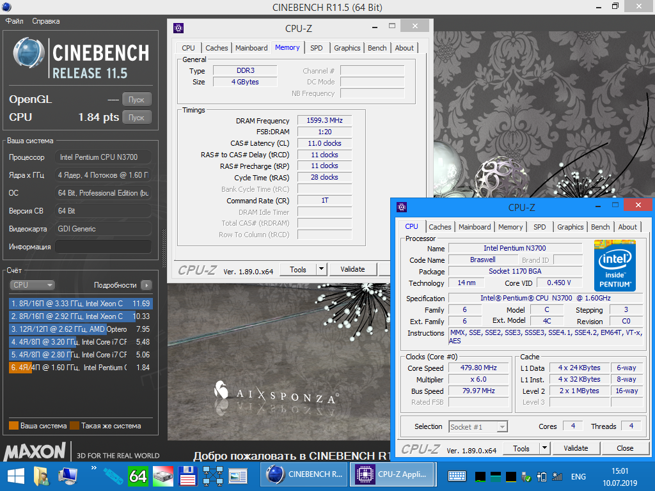
Task: Switch to CINEBENCH taskbar button
Action: [304, 474]
